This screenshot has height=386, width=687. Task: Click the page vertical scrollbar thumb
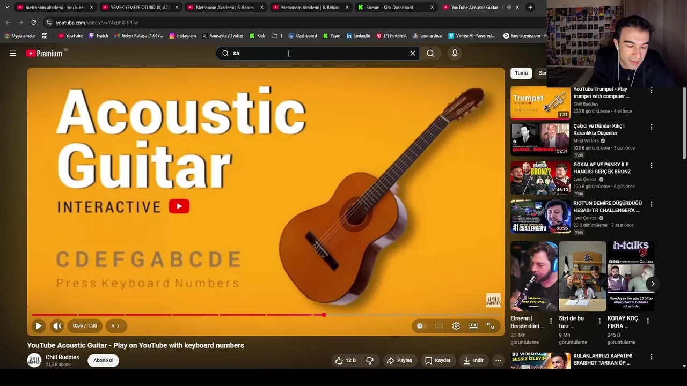[684, 122]
